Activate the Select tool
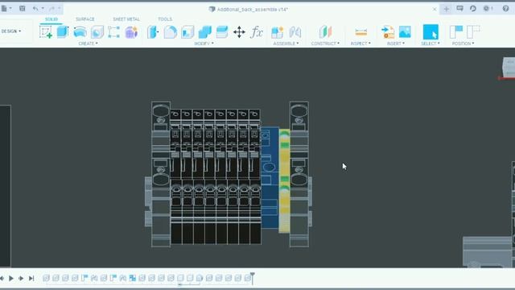The width and height of the screenshot is (515, 290). click(431, 32)
